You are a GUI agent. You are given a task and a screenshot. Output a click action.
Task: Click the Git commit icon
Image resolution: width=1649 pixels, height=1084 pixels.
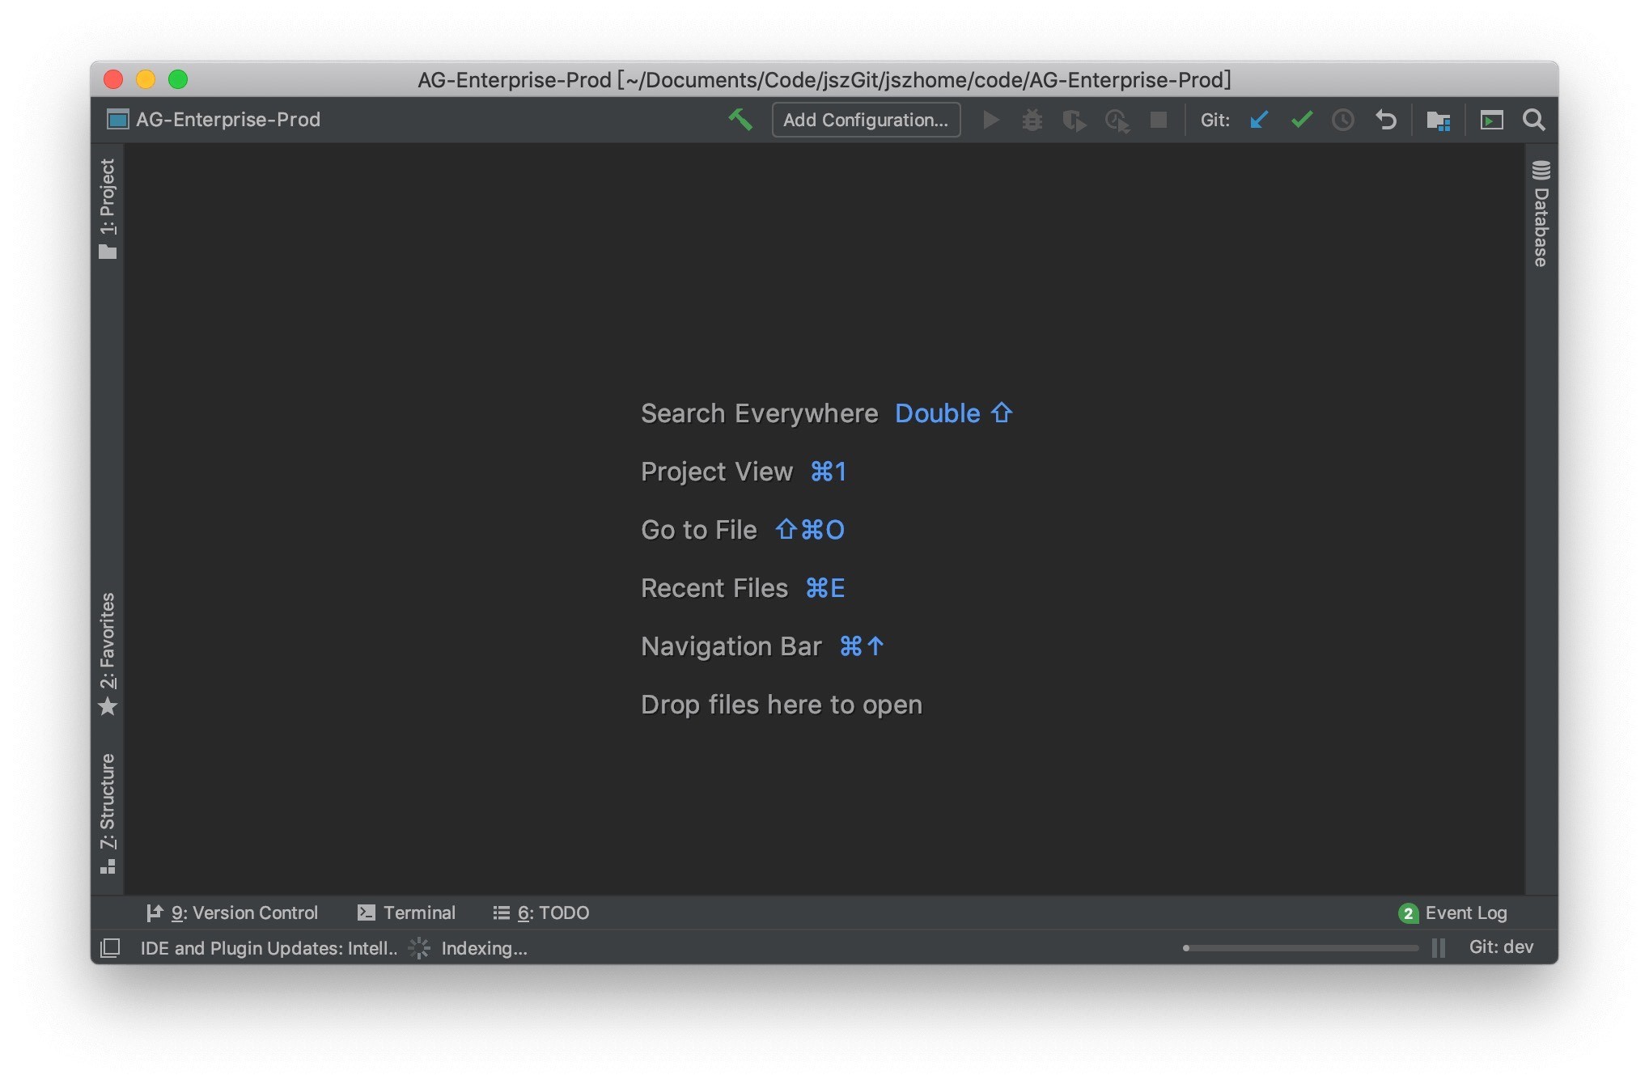(1300, 119)
